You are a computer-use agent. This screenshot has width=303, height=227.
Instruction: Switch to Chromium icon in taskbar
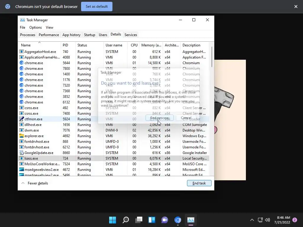[178, 220]
